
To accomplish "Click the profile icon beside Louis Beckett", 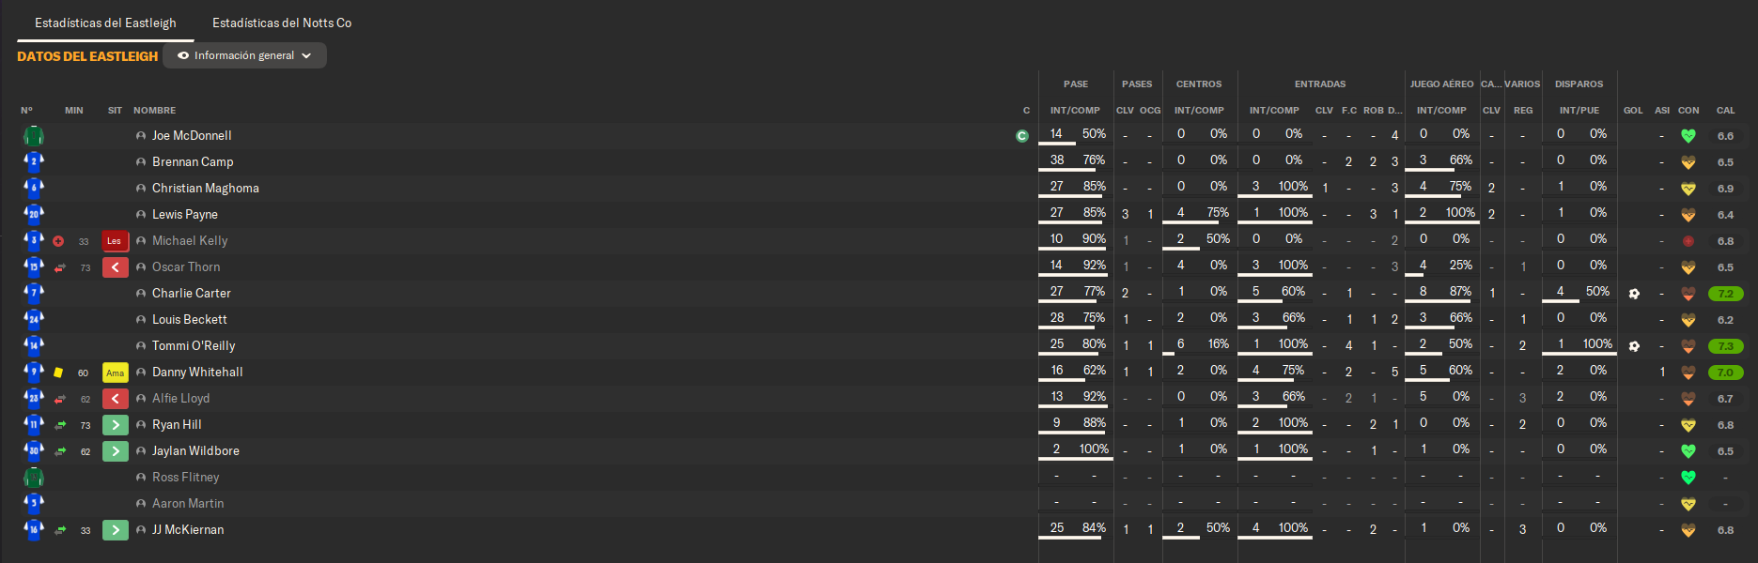I will pos(141,320).
